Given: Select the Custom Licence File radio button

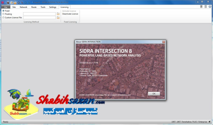Looking at the screenshot, I should click(x=4, y=17).
